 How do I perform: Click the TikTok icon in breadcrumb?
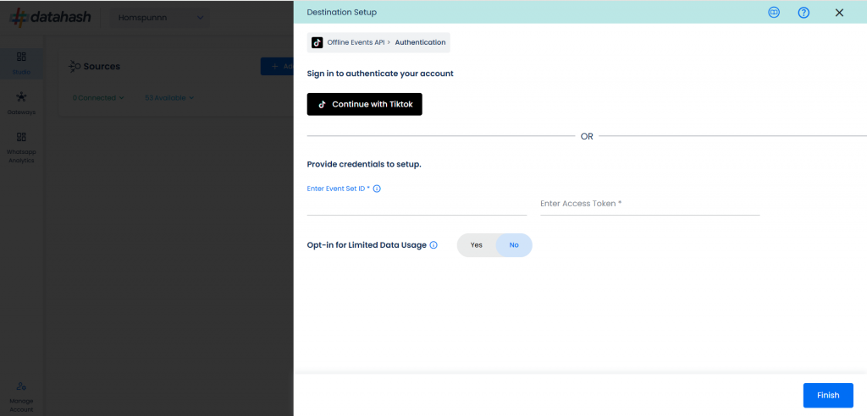[317, 42]
